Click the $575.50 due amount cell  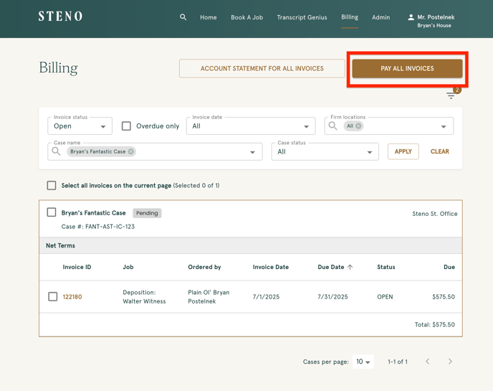(x=444, y=296)
